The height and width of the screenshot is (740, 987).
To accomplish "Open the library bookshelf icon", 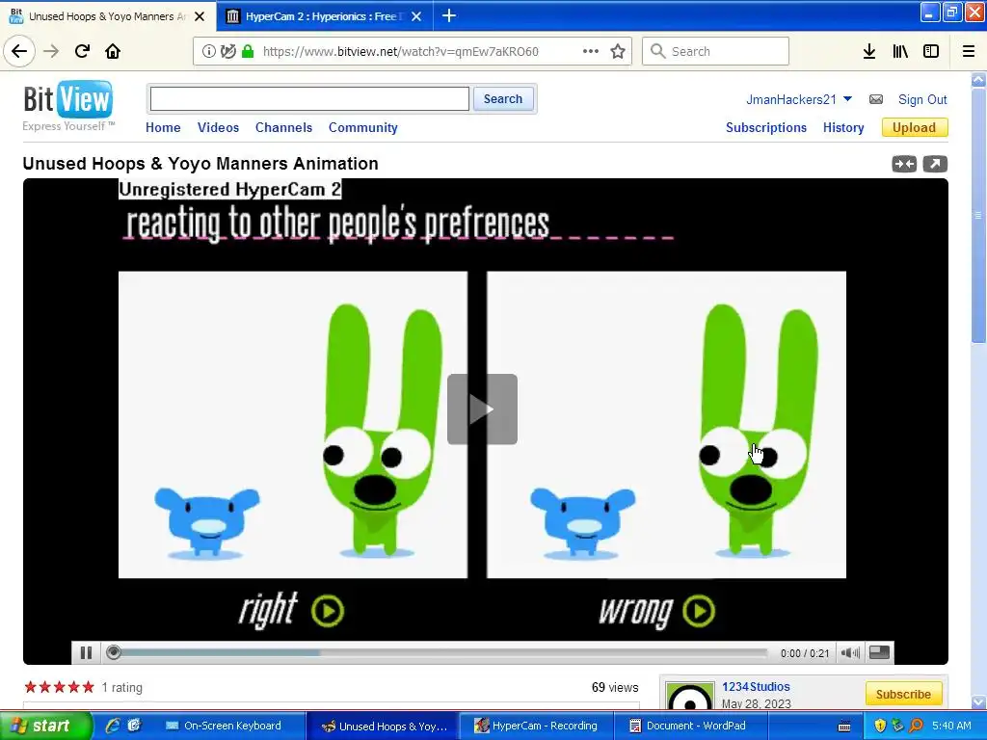I will pos(900,52).
